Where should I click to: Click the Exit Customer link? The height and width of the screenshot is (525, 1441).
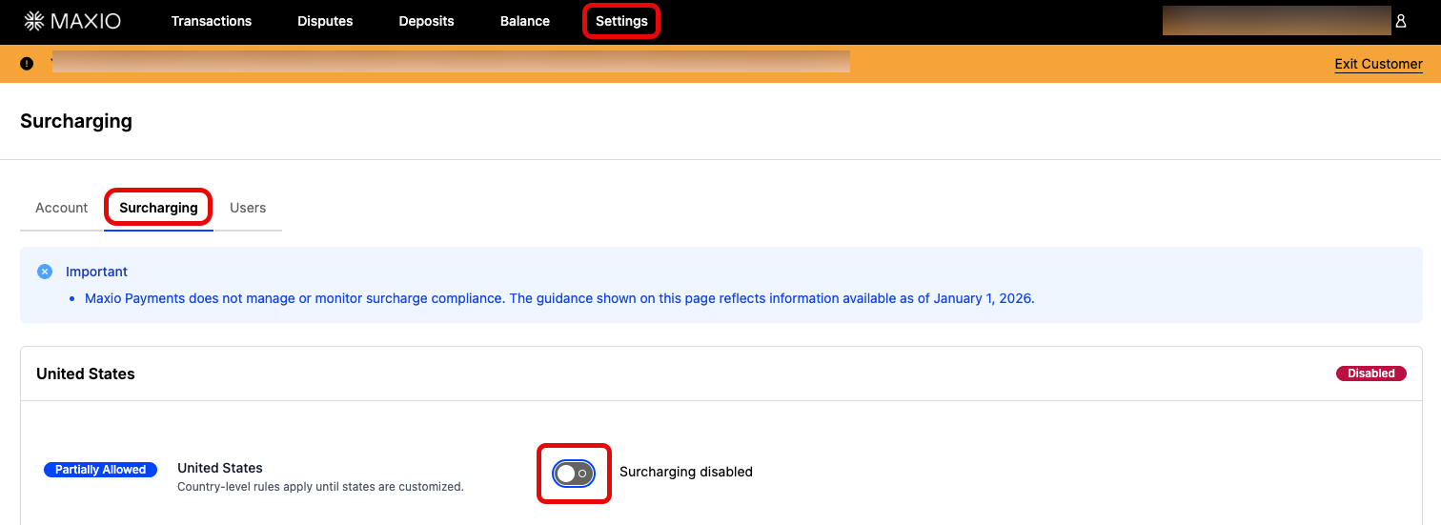1378,64
